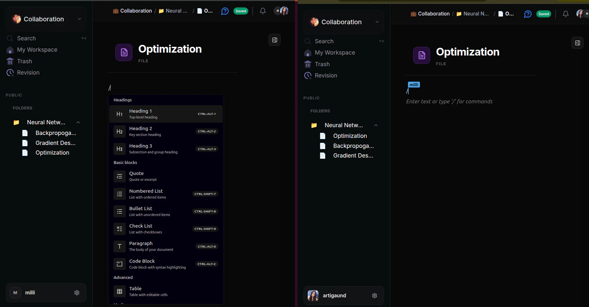This screenshot has height=307, width=589.
Task: Select Paragraph from slash menu
Action: point(166,246)
